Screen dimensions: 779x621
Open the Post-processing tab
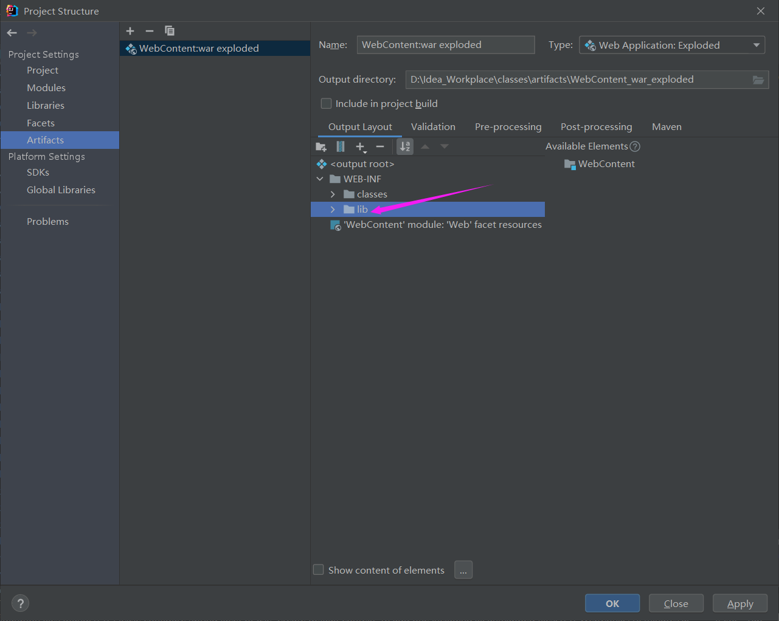597,127
